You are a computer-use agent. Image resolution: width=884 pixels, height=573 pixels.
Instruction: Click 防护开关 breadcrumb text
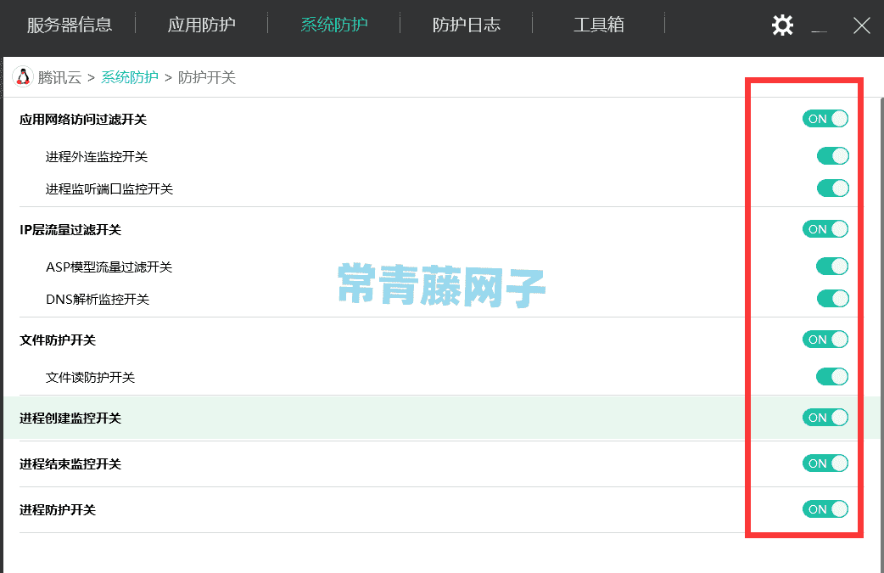click(207, 77)
